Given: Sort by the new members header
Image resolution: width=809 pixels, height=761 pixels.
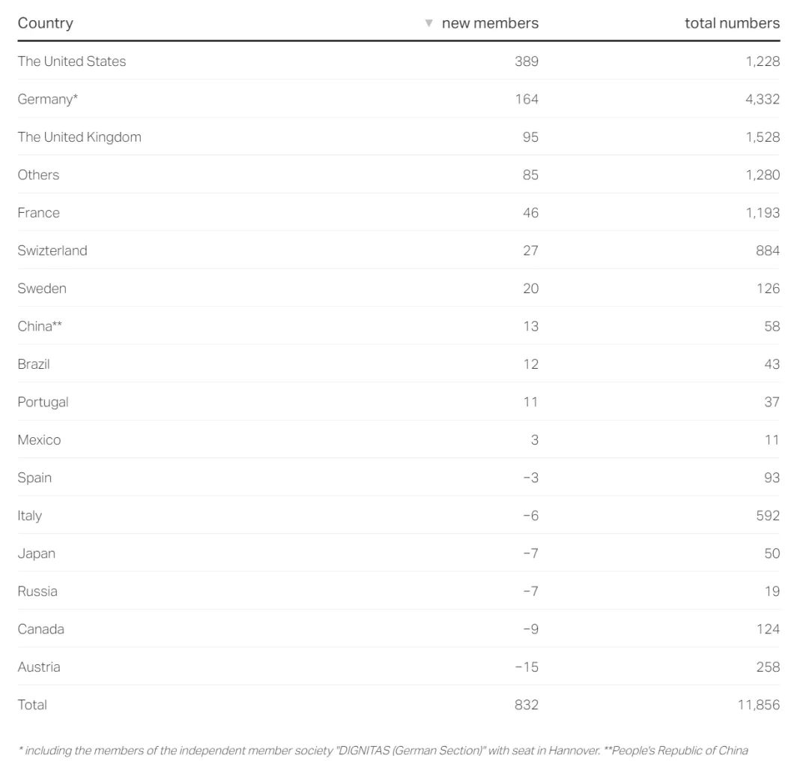Looking at the screenshot, I should 490,23.
